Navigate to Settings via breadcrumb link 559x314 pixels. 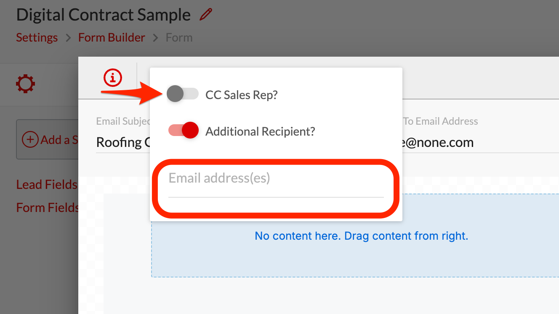point(37,37)
